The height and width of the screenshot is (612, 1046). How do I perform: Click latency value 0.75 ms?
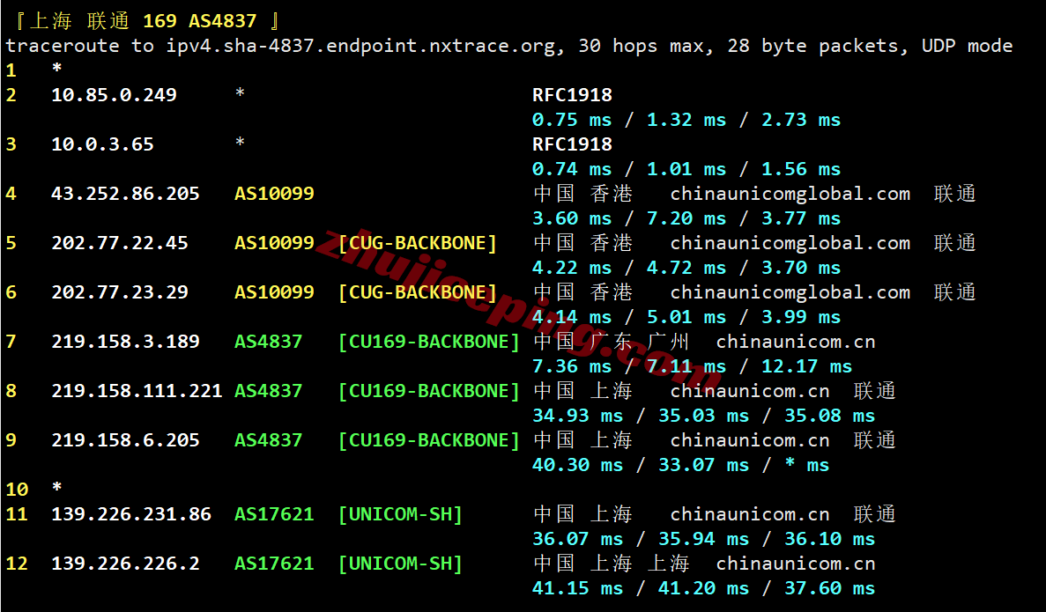coord(572,120)
